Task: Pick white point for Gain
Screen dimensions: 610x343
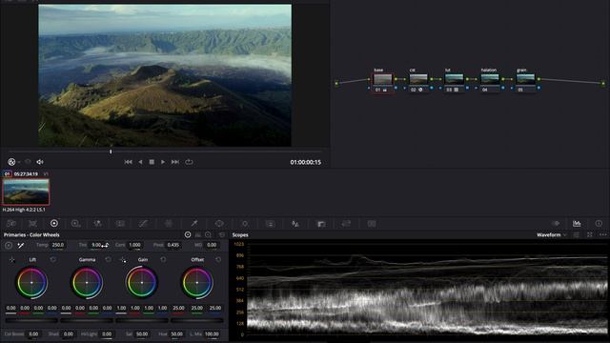Action: coord(123,259)
